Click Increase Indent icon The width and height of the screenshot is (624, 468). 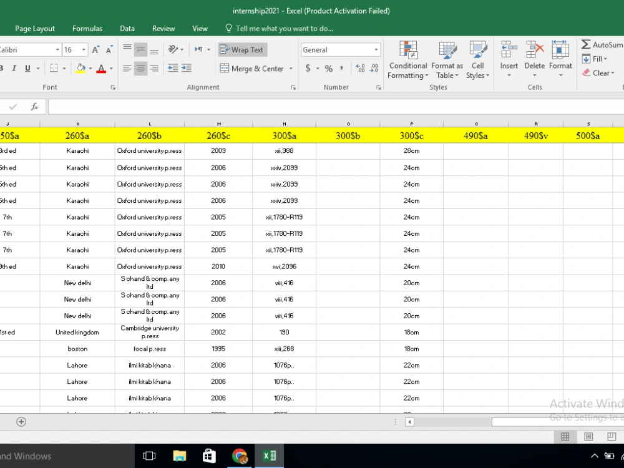tap(187, 69)
